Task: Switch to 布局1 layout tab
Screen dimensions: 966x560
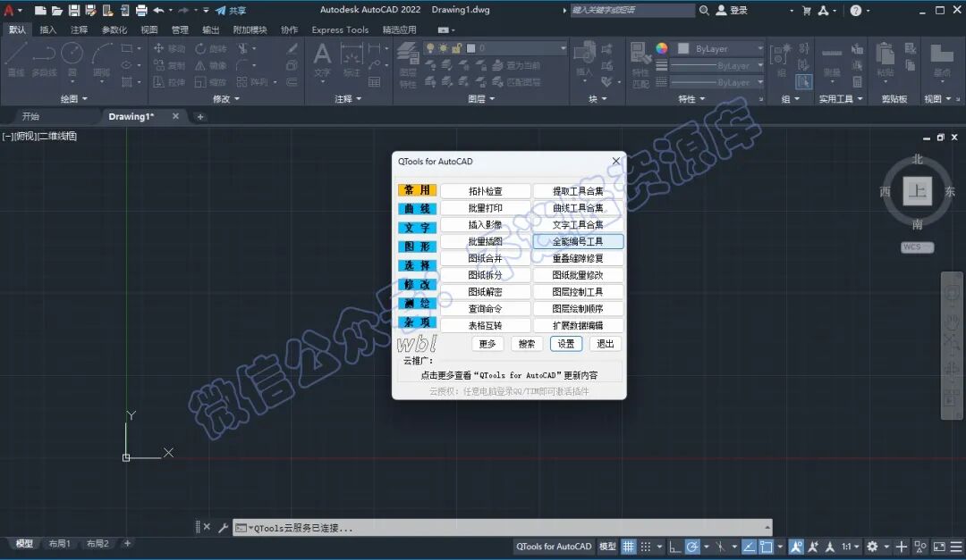Action: pyautogui.click(x=60, y=543)
